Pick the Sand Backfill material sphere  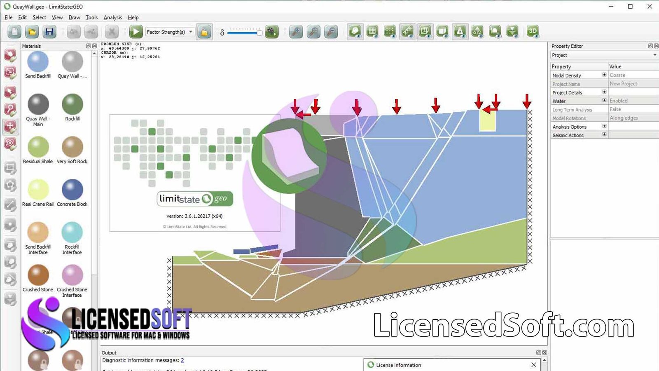[x=38, y=61]
